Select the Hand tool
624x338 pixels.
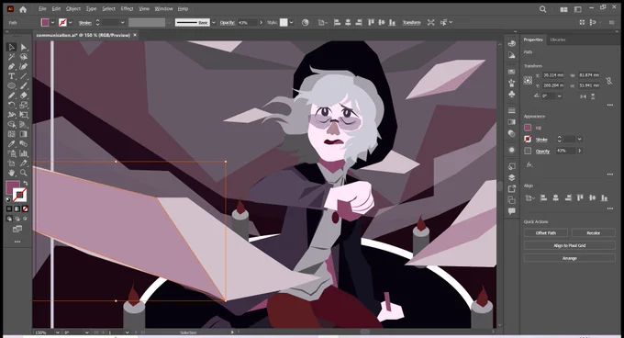[x=11, y=173]
